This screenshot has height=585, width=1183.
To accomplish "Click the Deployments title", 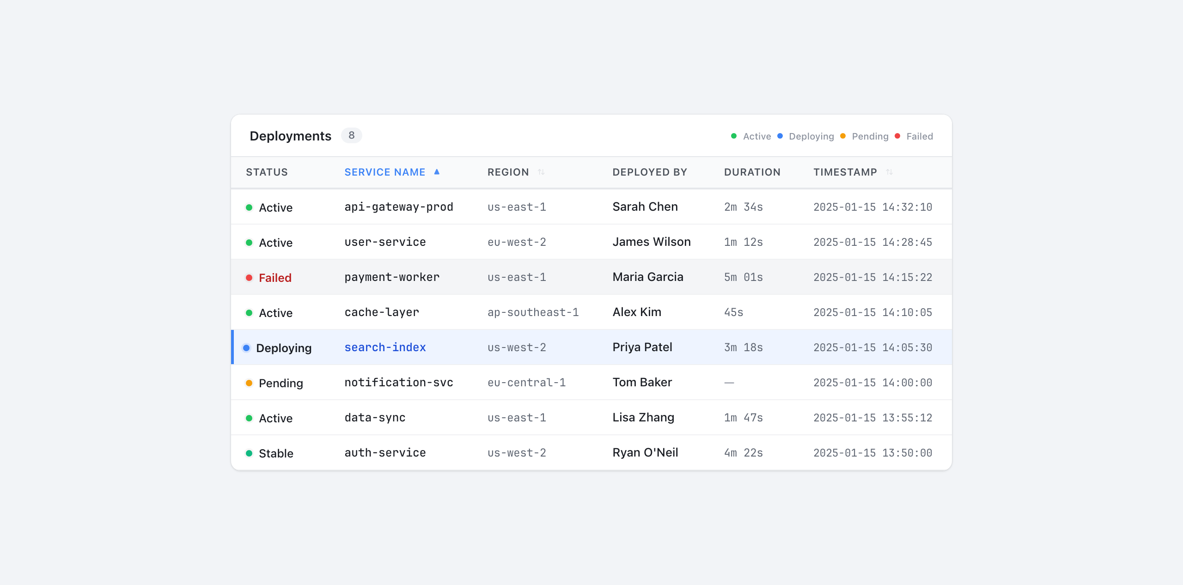I will point(290,136).
